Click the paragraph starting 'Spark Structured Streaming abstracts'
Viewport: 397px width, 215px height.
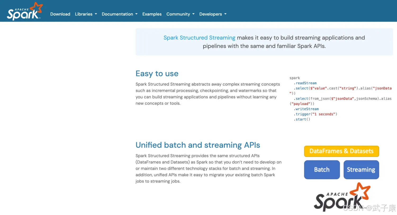[208, 94]
